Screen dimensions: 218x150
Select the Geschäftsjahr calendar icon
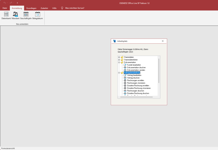(26, 14)
